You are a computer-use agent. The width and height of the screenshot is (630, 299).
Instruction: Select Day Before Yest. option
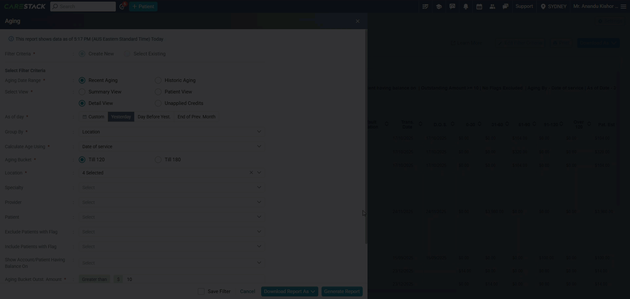click(x=154, y=117)
